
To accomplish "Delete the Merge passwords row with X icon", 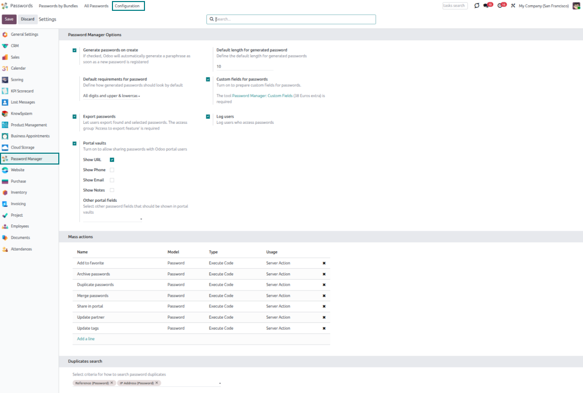I will click(324, 296).
